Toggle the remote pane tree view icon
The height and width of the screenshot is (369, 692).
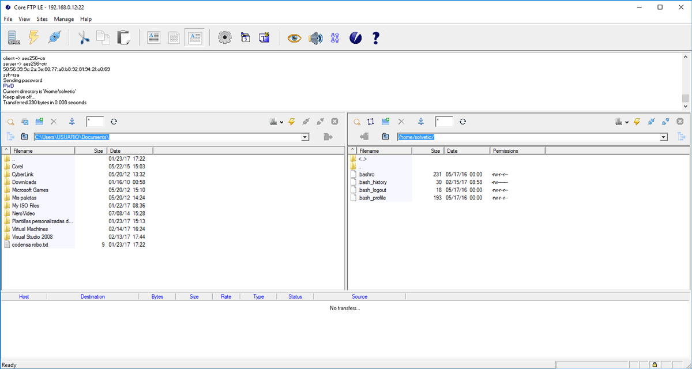click(682, 137)
